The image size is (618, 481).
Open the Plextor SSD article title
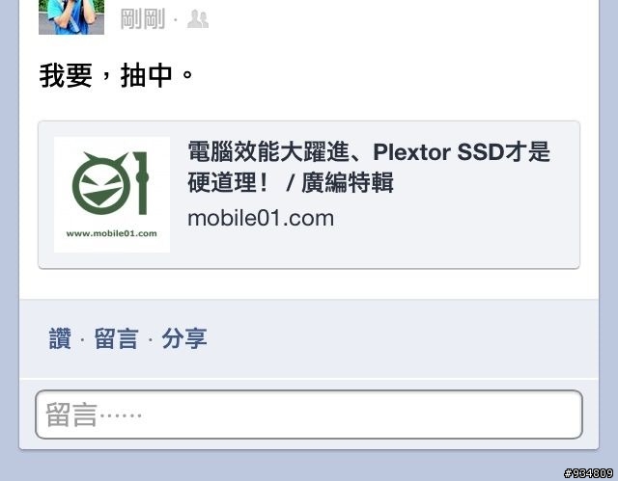369,167
